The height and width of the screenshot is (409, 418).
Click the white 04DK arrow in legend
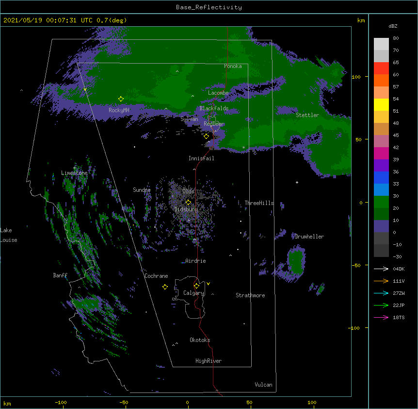pos(381,269)
